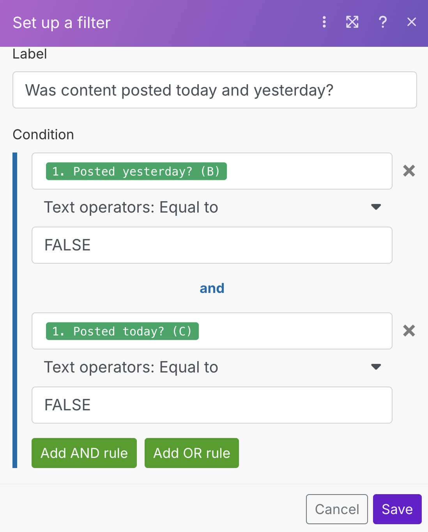Expand the filter dialog to fullscreen
Screen dimensions: 428x532
(x=352, y=23)
